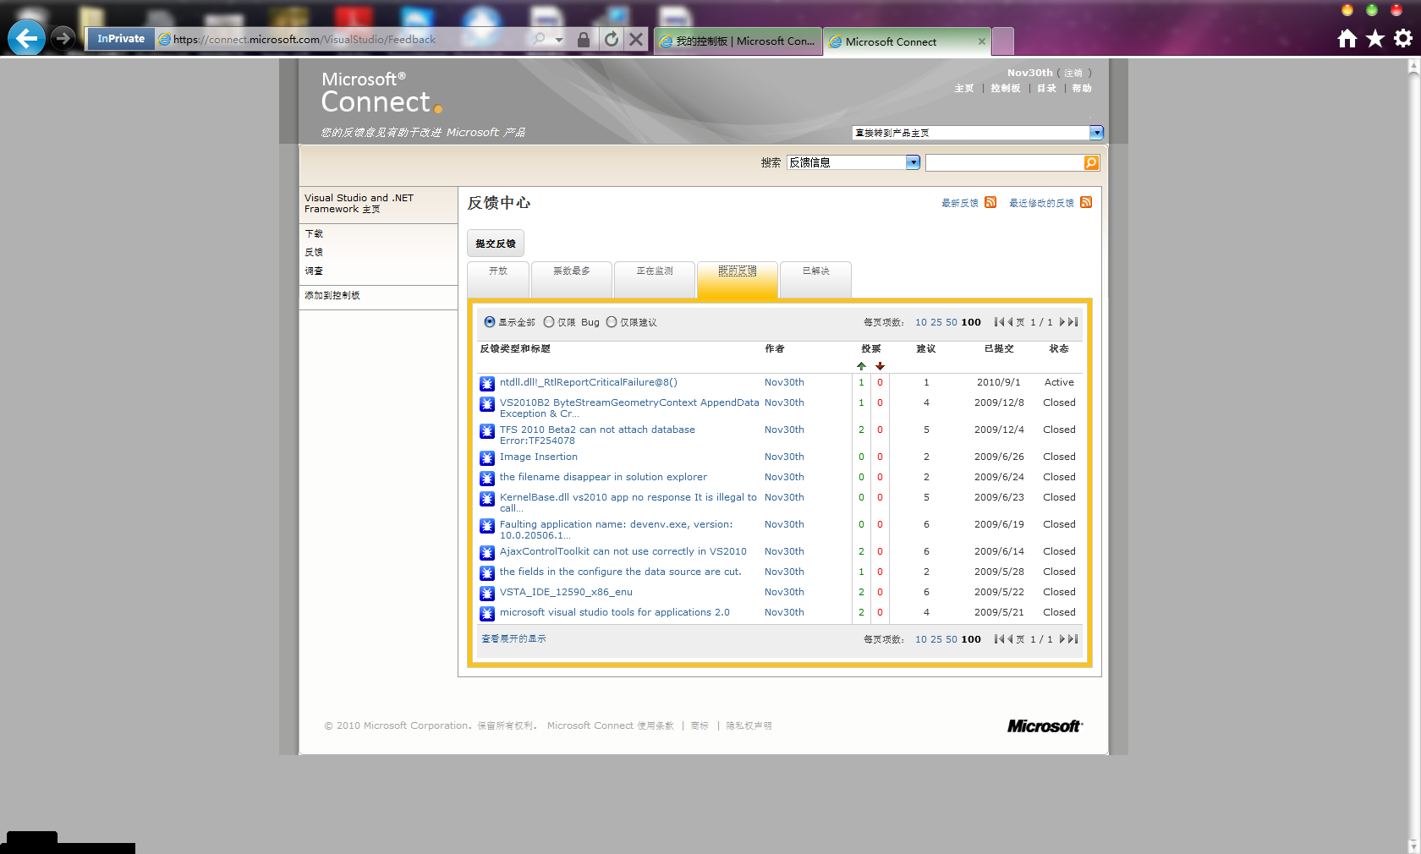
Task: Open 调查 in the left sidebar
Action: pos(314,271)
